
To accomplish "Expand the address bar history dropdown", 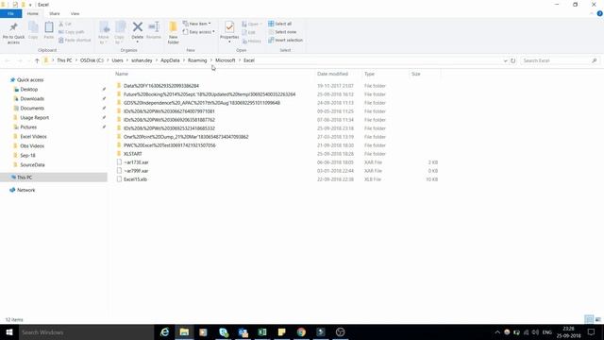I will tap(505, 60).
